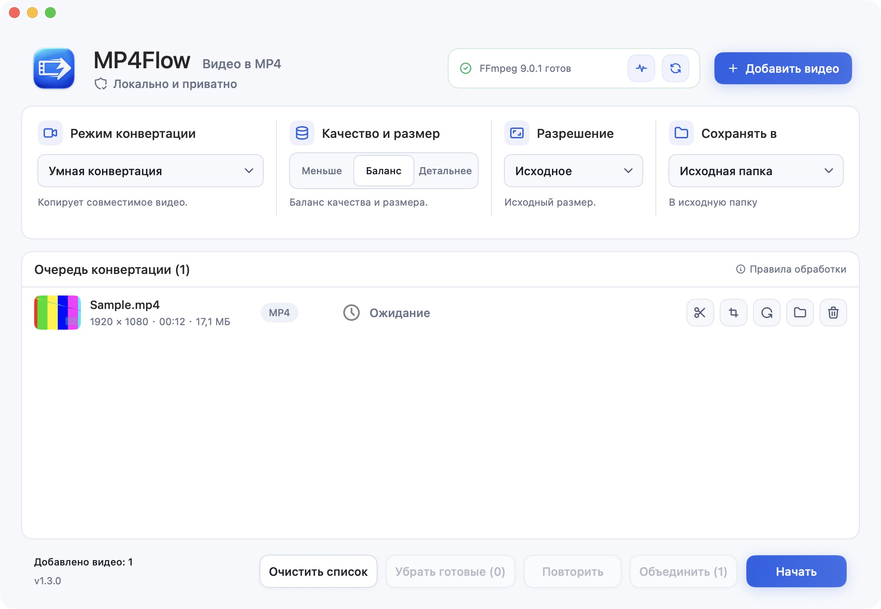Click the clock icon beside Ожидание

coord(352,313)
